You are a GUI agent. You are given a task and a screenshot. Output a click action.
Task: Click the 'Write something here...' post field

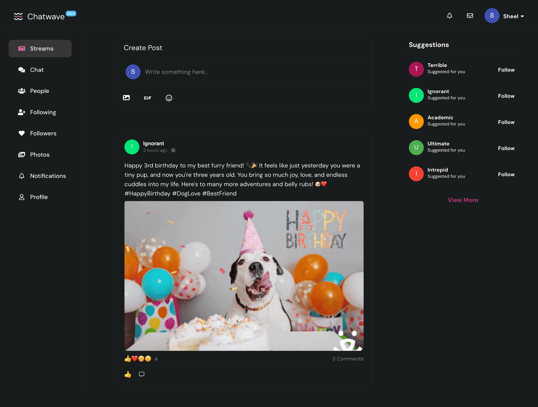254,72
